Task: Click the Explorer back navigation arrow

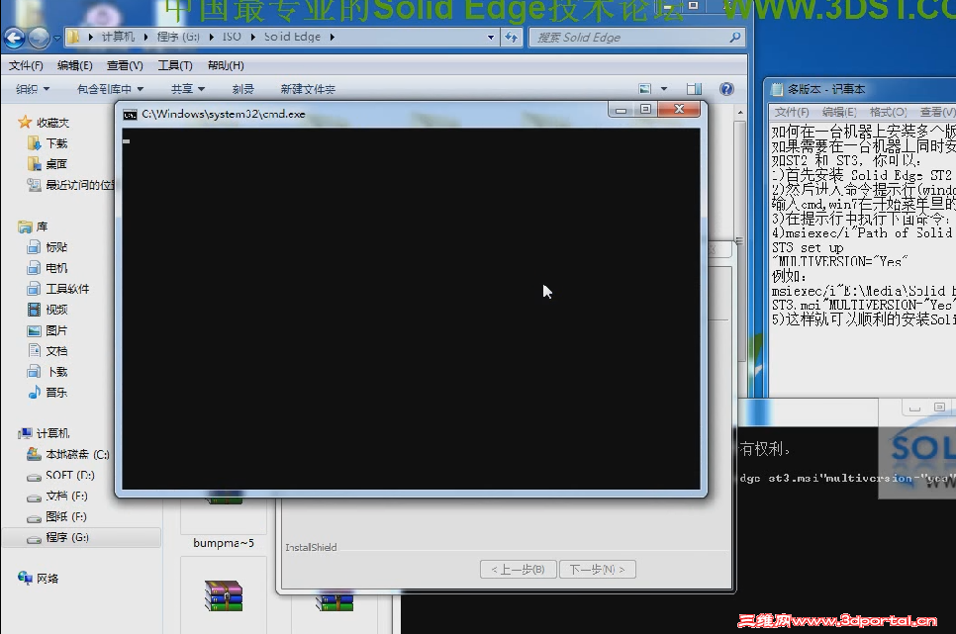Action: coord(15,38)
